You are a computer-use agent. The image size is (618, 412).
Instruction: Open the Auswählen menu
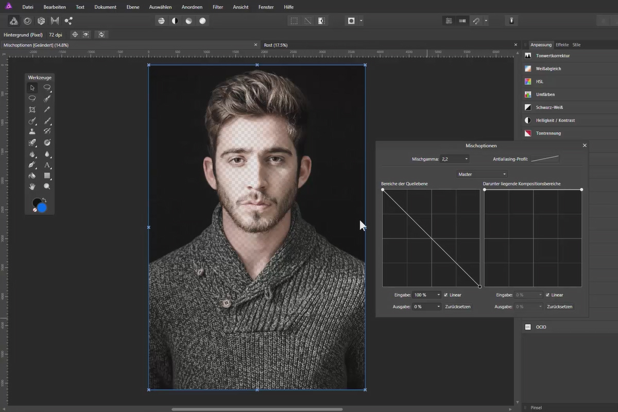point(161,7)
